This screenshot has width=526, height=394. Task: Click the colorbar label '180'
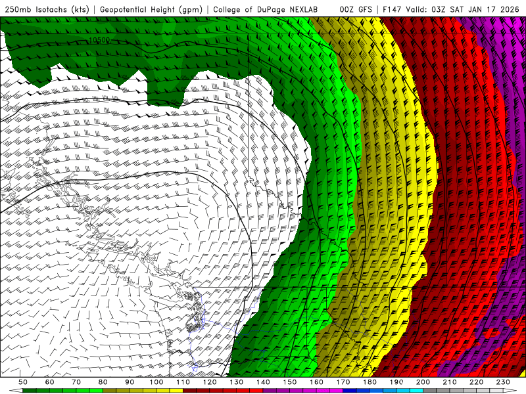tap(370, 382)
